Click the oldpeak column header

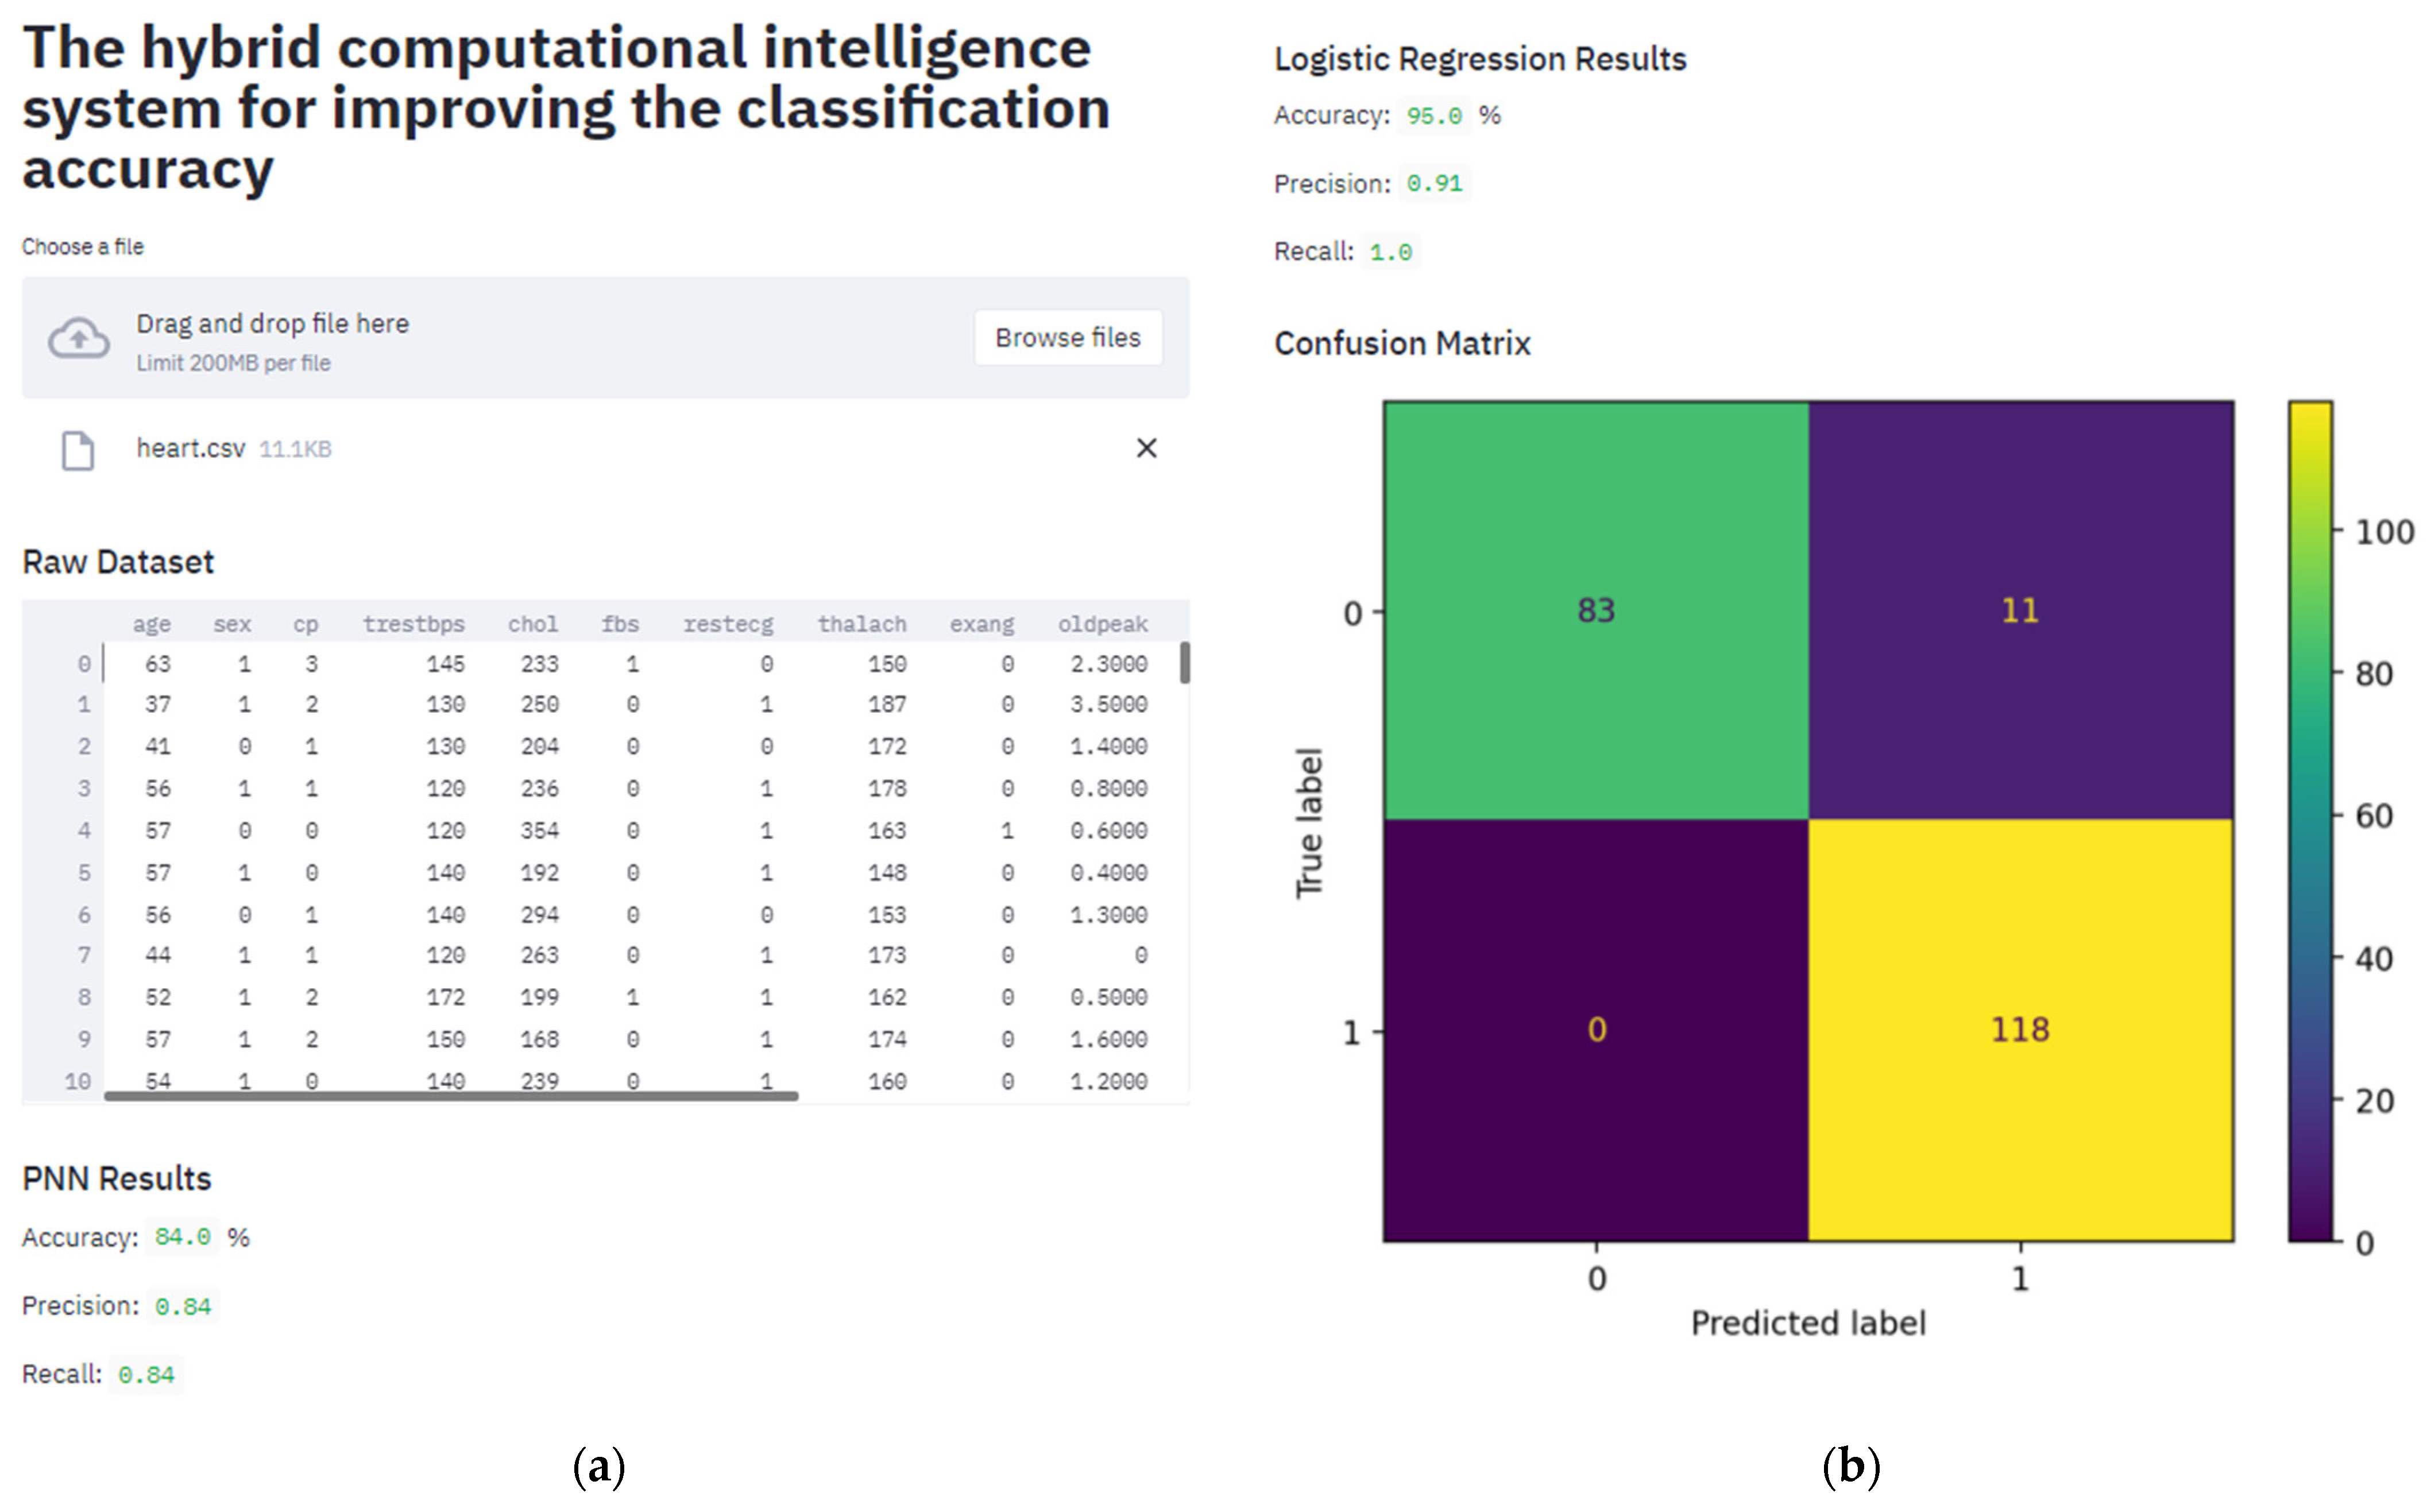coord(1102,624)
